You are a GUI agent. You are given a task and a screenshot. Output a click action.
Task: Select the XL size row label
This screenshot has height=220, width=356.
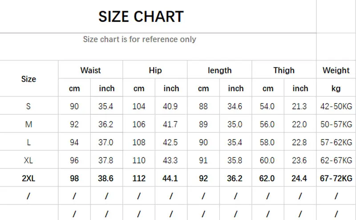coord(28,160)
